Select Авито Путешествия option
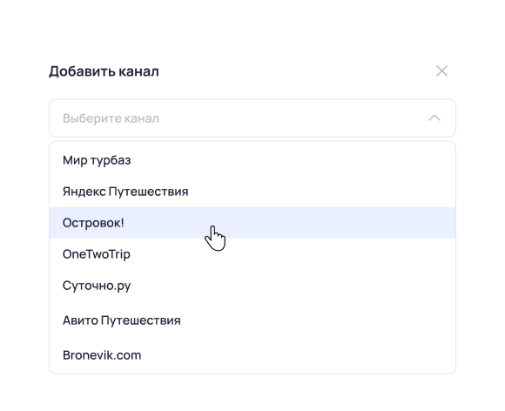505x411 pixels. click(x=252, y=320)
